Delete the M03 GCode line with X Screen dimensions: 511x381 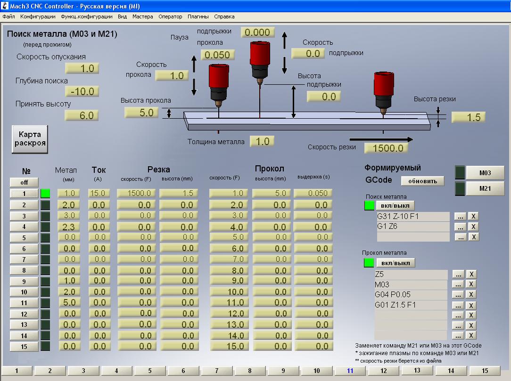471,284
